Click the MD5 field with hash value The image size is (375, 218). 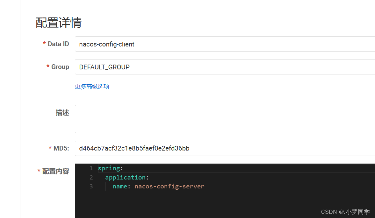coord(225,148)
